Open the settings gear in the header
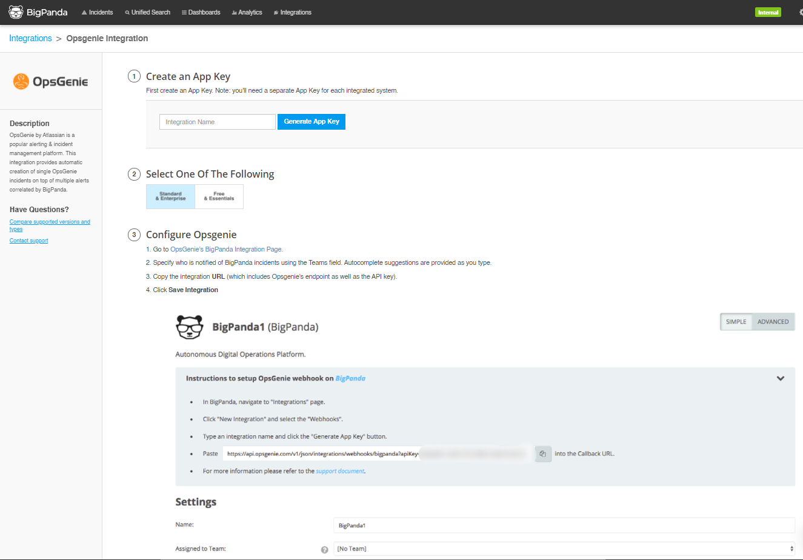This screenshot has width=803, height=560. (801, 12)
